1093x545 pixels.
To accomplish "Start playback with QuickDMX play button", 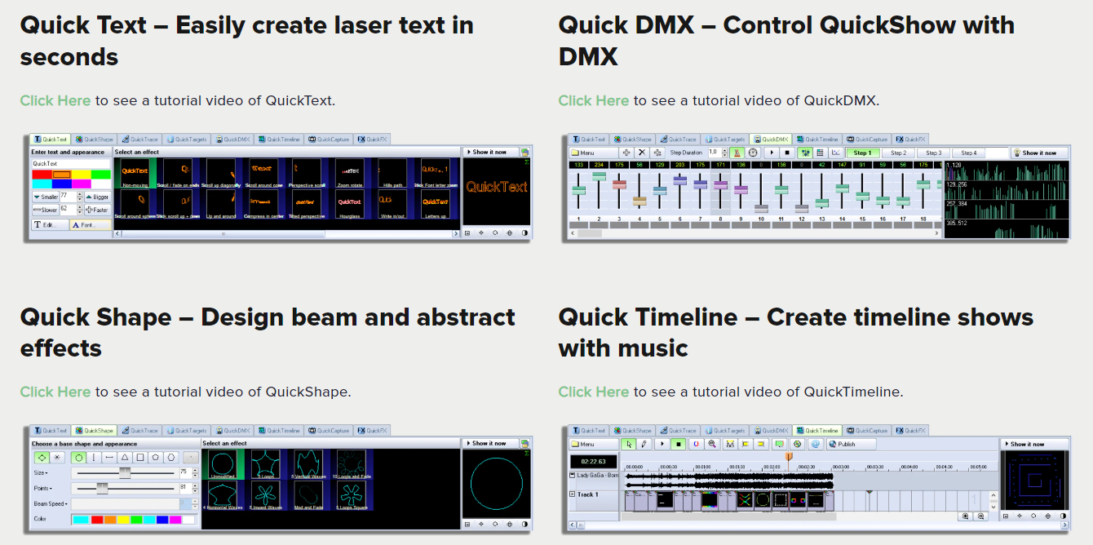I will (x=772, y=153).
